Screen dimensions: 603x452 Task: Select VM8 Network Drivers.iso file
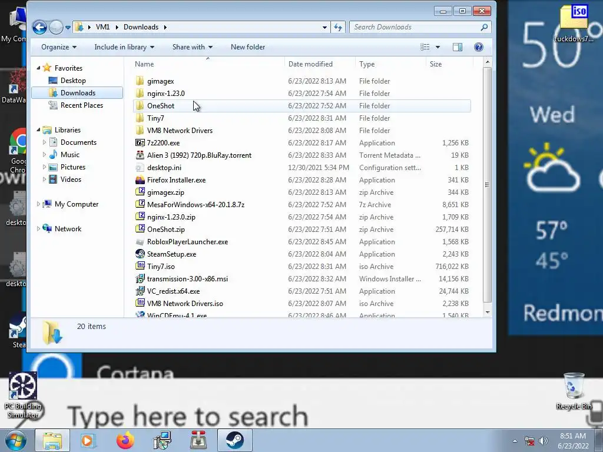click(x=301, y=303)
